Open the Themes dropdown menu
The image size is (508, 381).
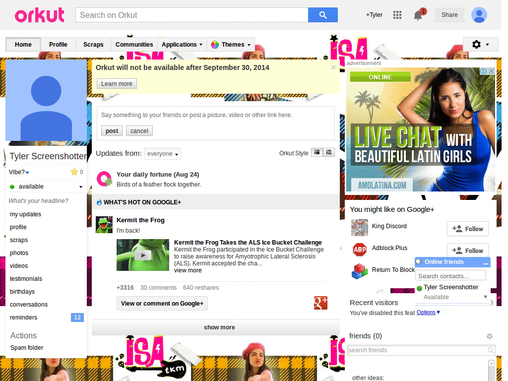pyautogui.click(x=231, y=45)
